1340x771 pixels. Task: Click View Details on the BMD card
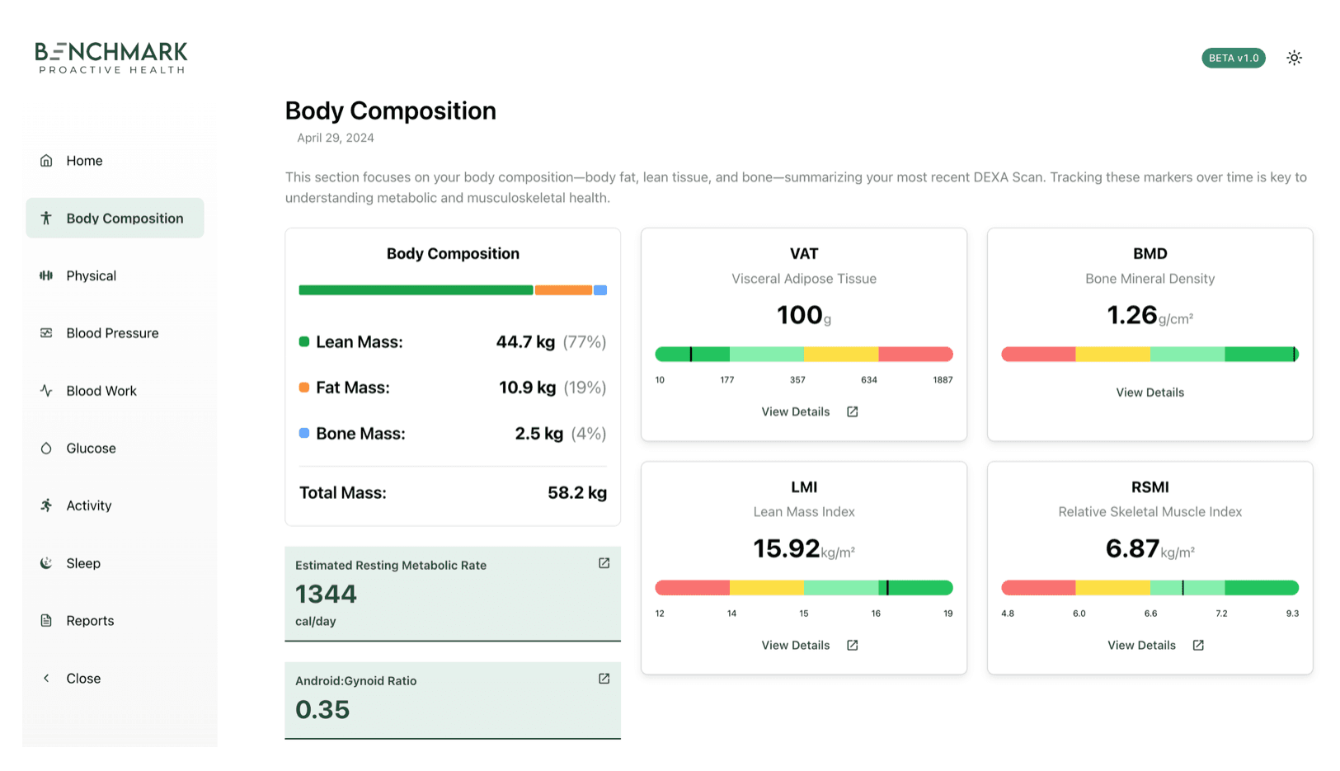click(1150, 393)
